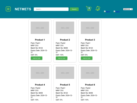Screen dimensions: 137x103
Task: Add Product 3 to cart
Action: point(87,58)
